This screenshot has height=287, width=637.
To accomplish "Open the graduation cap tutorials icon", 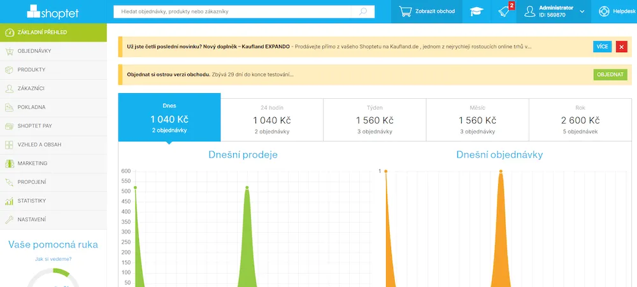I will (x=476, y=11).
